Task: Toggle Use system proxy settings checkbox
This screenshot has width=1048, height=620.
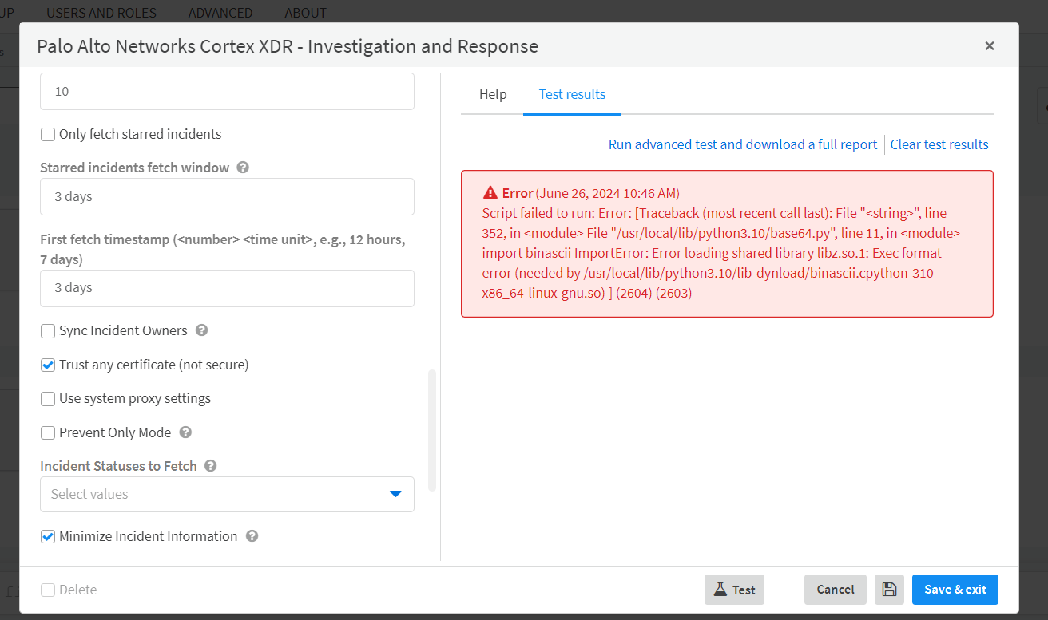Action: pos(48,398)
